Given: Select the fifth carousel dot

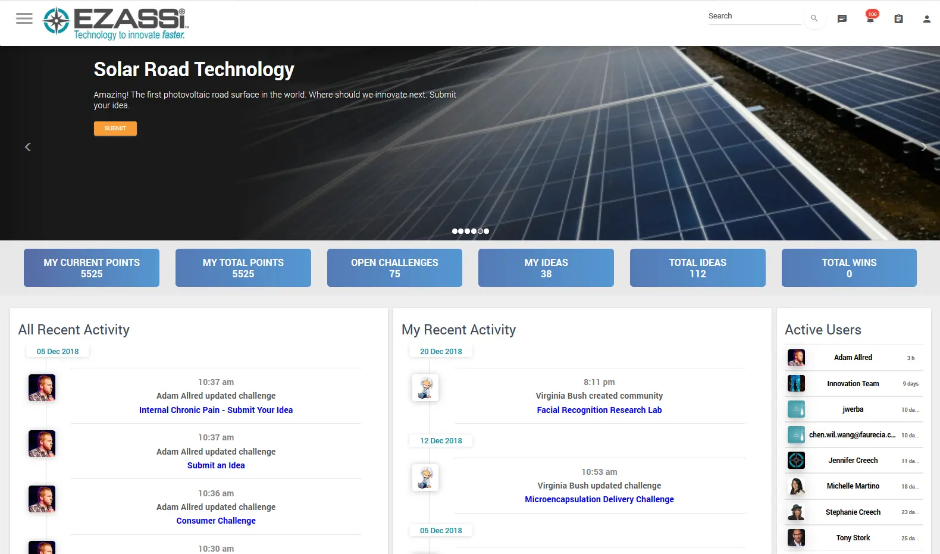Looking at the screenshot, I should coord(480,231).
